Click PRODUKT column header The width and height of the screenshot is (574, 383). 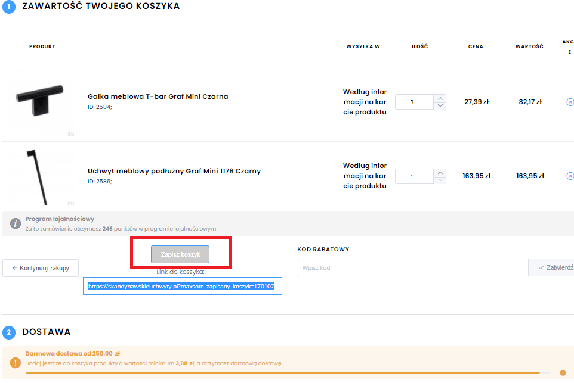coord(42,46)
